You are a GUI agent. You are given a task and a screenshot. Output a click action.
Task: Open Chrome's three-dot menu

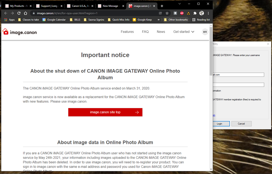click(x=208, y=13)
